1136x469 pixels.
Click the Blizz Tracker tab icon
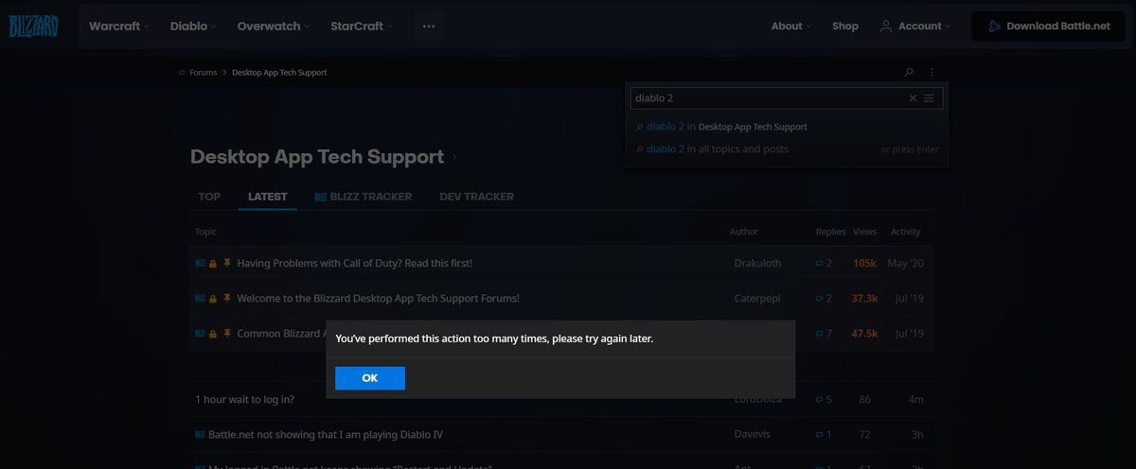(x=320, y=197)
